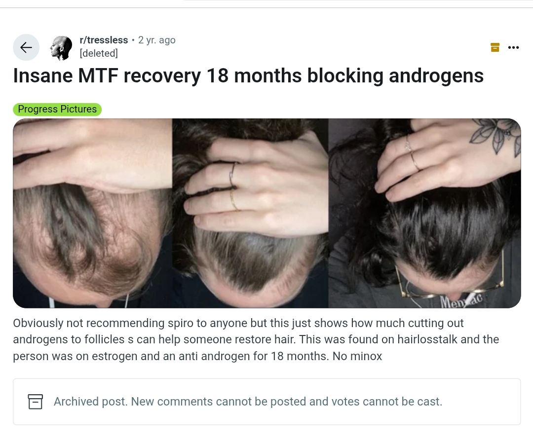Open the r/tressless subreddit avatar
This screenshot has height=444, width=533.
[61, 48]
